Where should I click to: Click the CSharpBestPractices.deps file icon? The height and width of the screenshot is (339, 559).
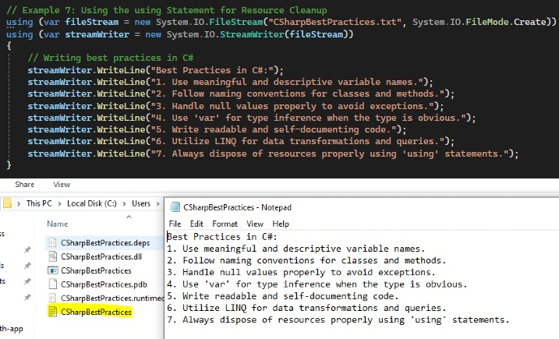[52, 242]
